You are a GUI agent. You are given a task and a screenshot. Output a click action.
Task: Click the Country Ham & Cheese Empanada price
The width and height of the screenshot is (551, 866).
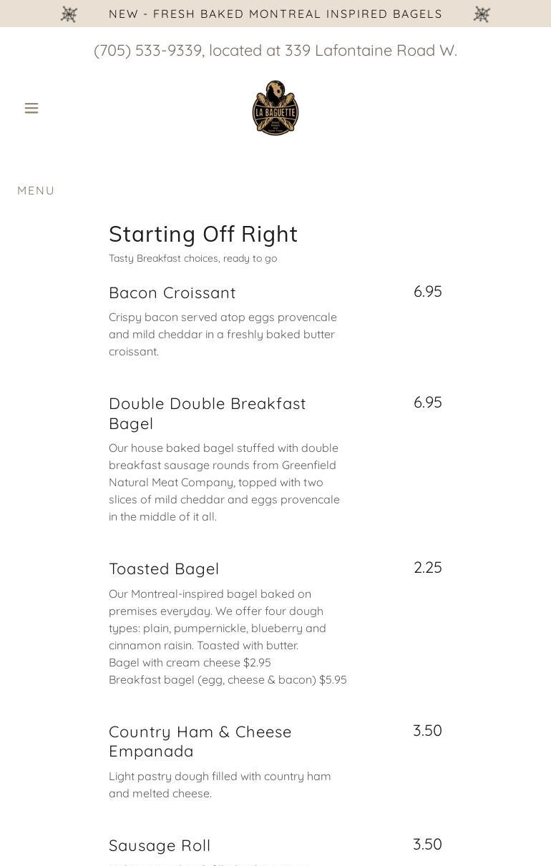click(x=427, y=731)
